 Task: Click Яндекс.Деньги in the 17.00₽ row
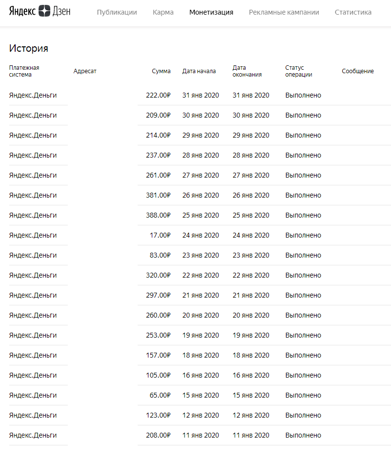pyautogui.click(x=33, y=235)
